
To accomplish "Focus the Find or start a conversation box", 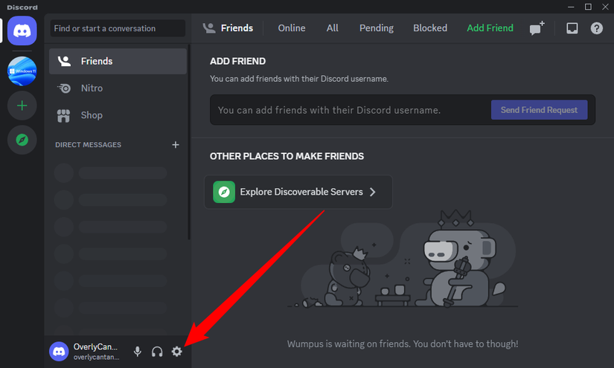I will tap(118, 28).
